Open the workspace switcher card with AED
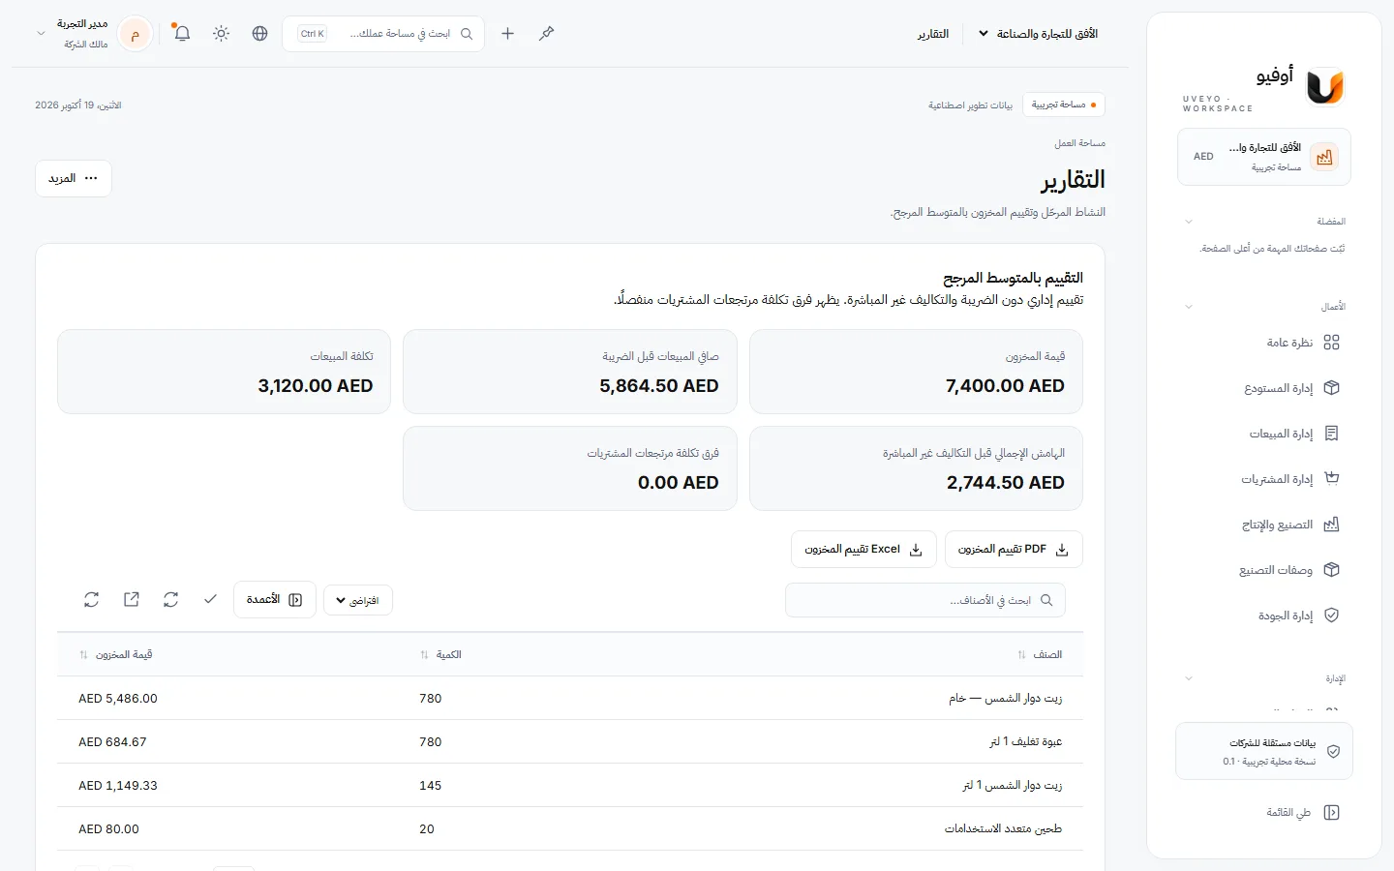 click(1264, 157)
